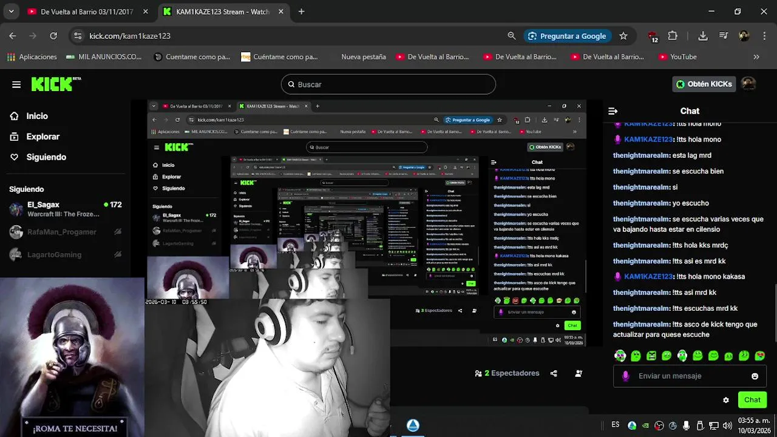Open the taskbar clock 03:55 a. m.

(x=754, y=425)
